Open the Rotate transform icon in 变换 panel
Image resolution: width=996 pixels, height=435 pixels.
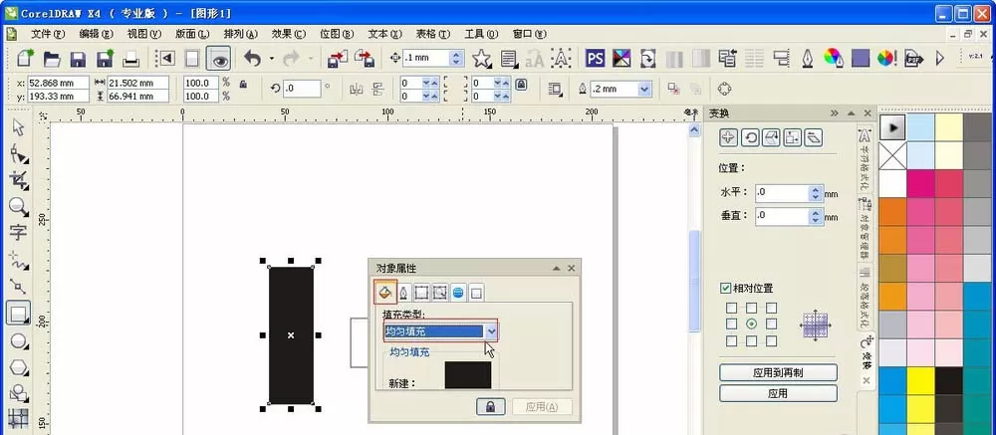tap(750, 137)
